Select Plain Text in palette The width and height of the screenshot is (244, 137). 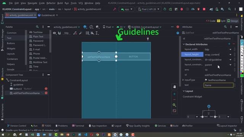pyautogui.click(x=38, y=37)
